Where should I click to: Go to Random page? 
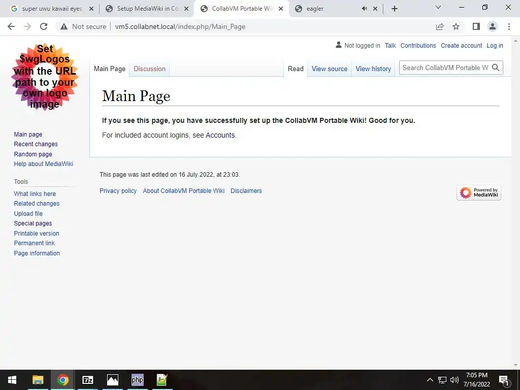[x=33, y=154]
